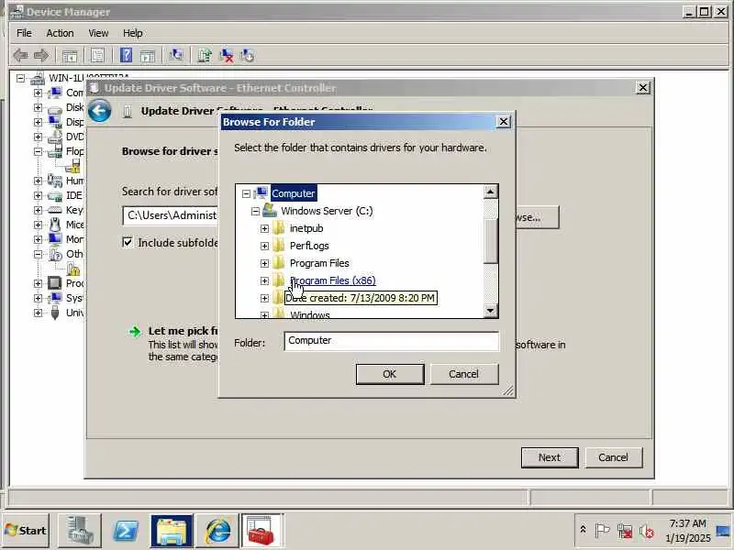Expand Disk drives node in Device Manager
Image resolution: width=734 pixels, height=550 pixels.
coord(38,107)
